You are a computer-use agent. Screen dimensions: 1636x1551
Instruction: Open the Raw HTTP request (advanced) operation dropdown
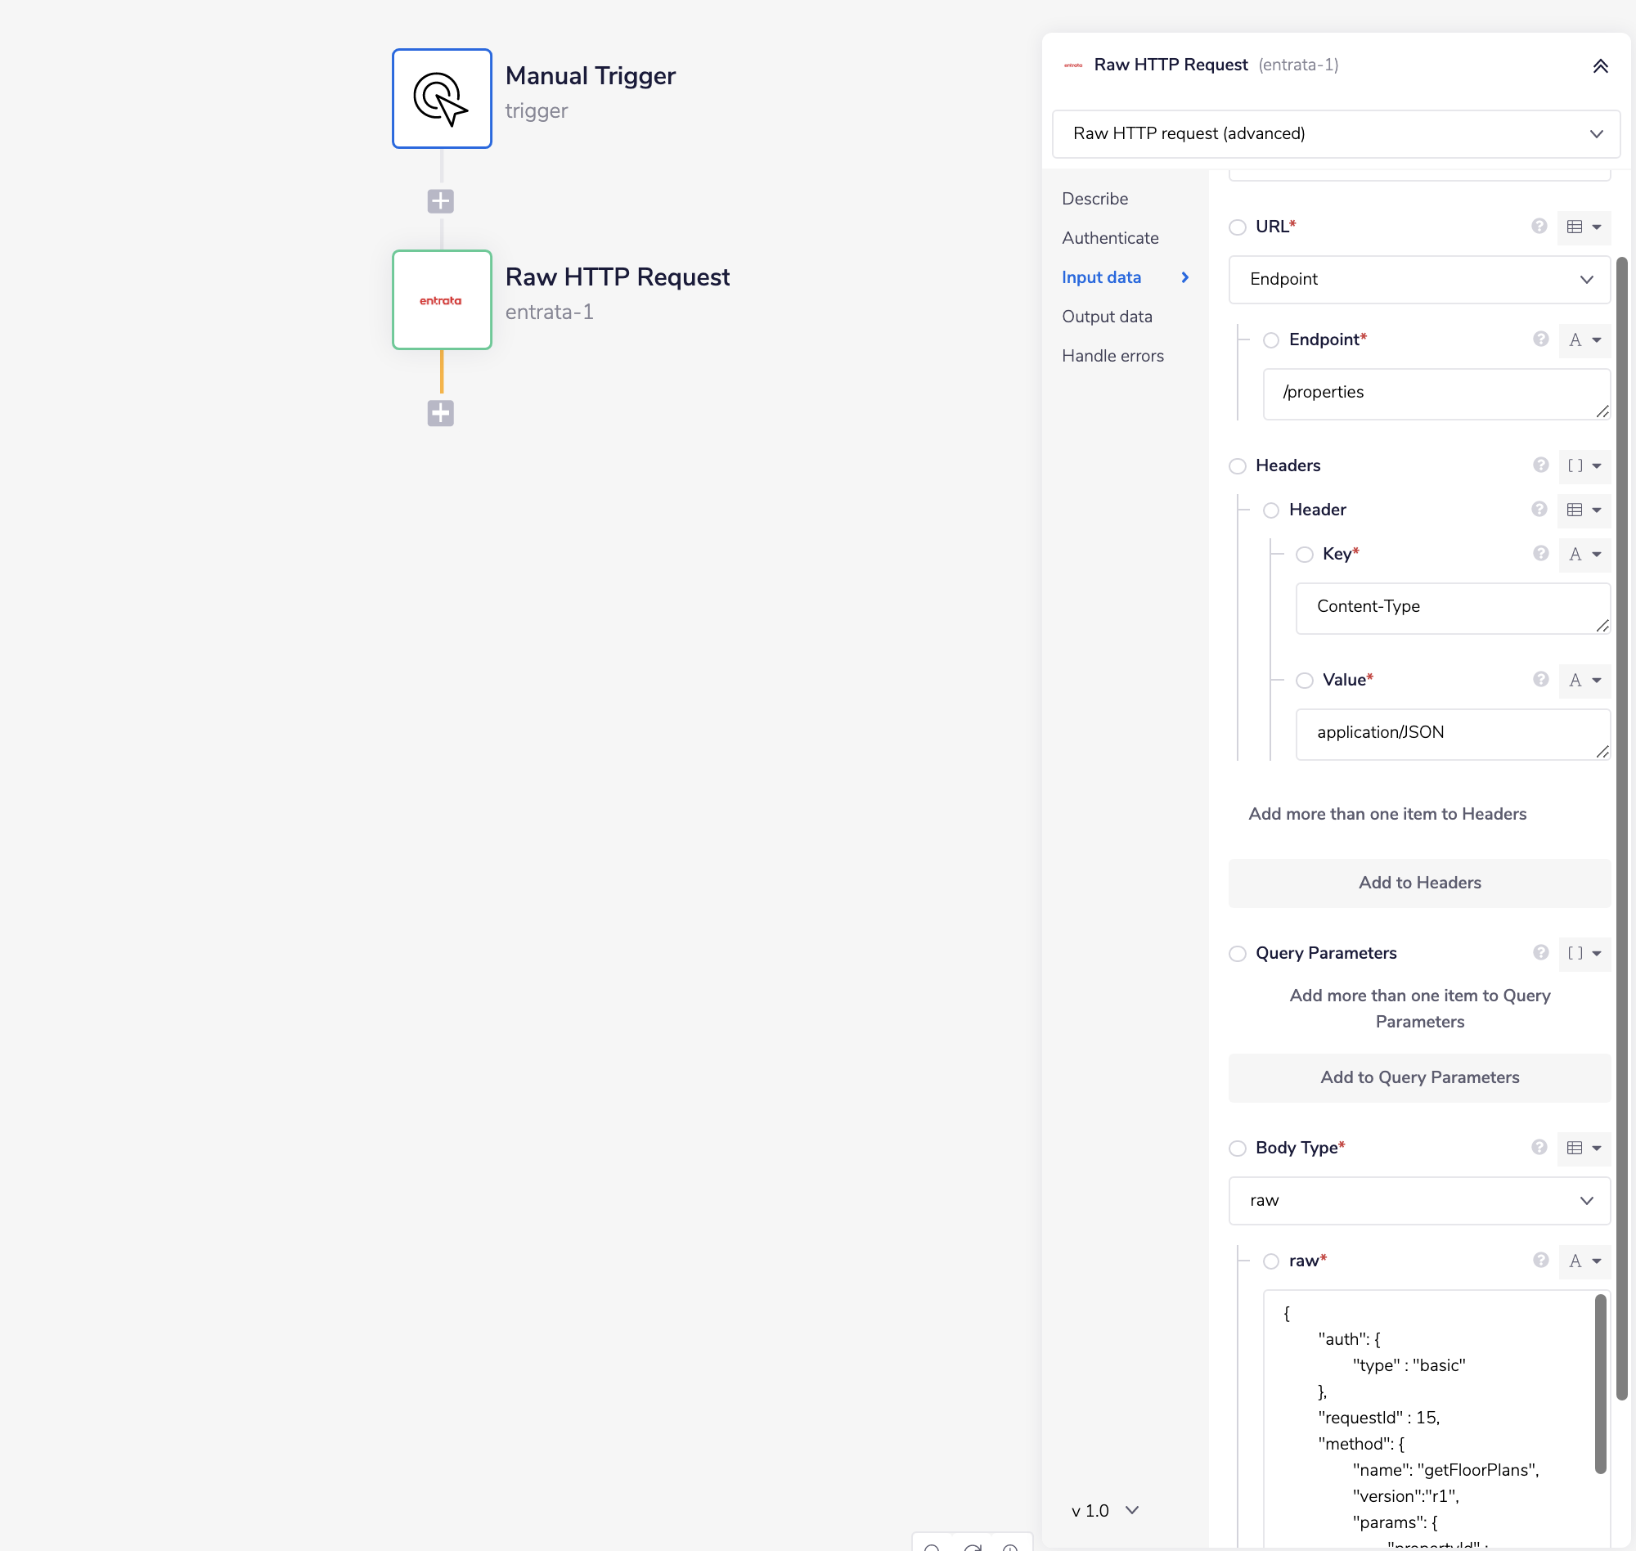(x=1335, y=134)
